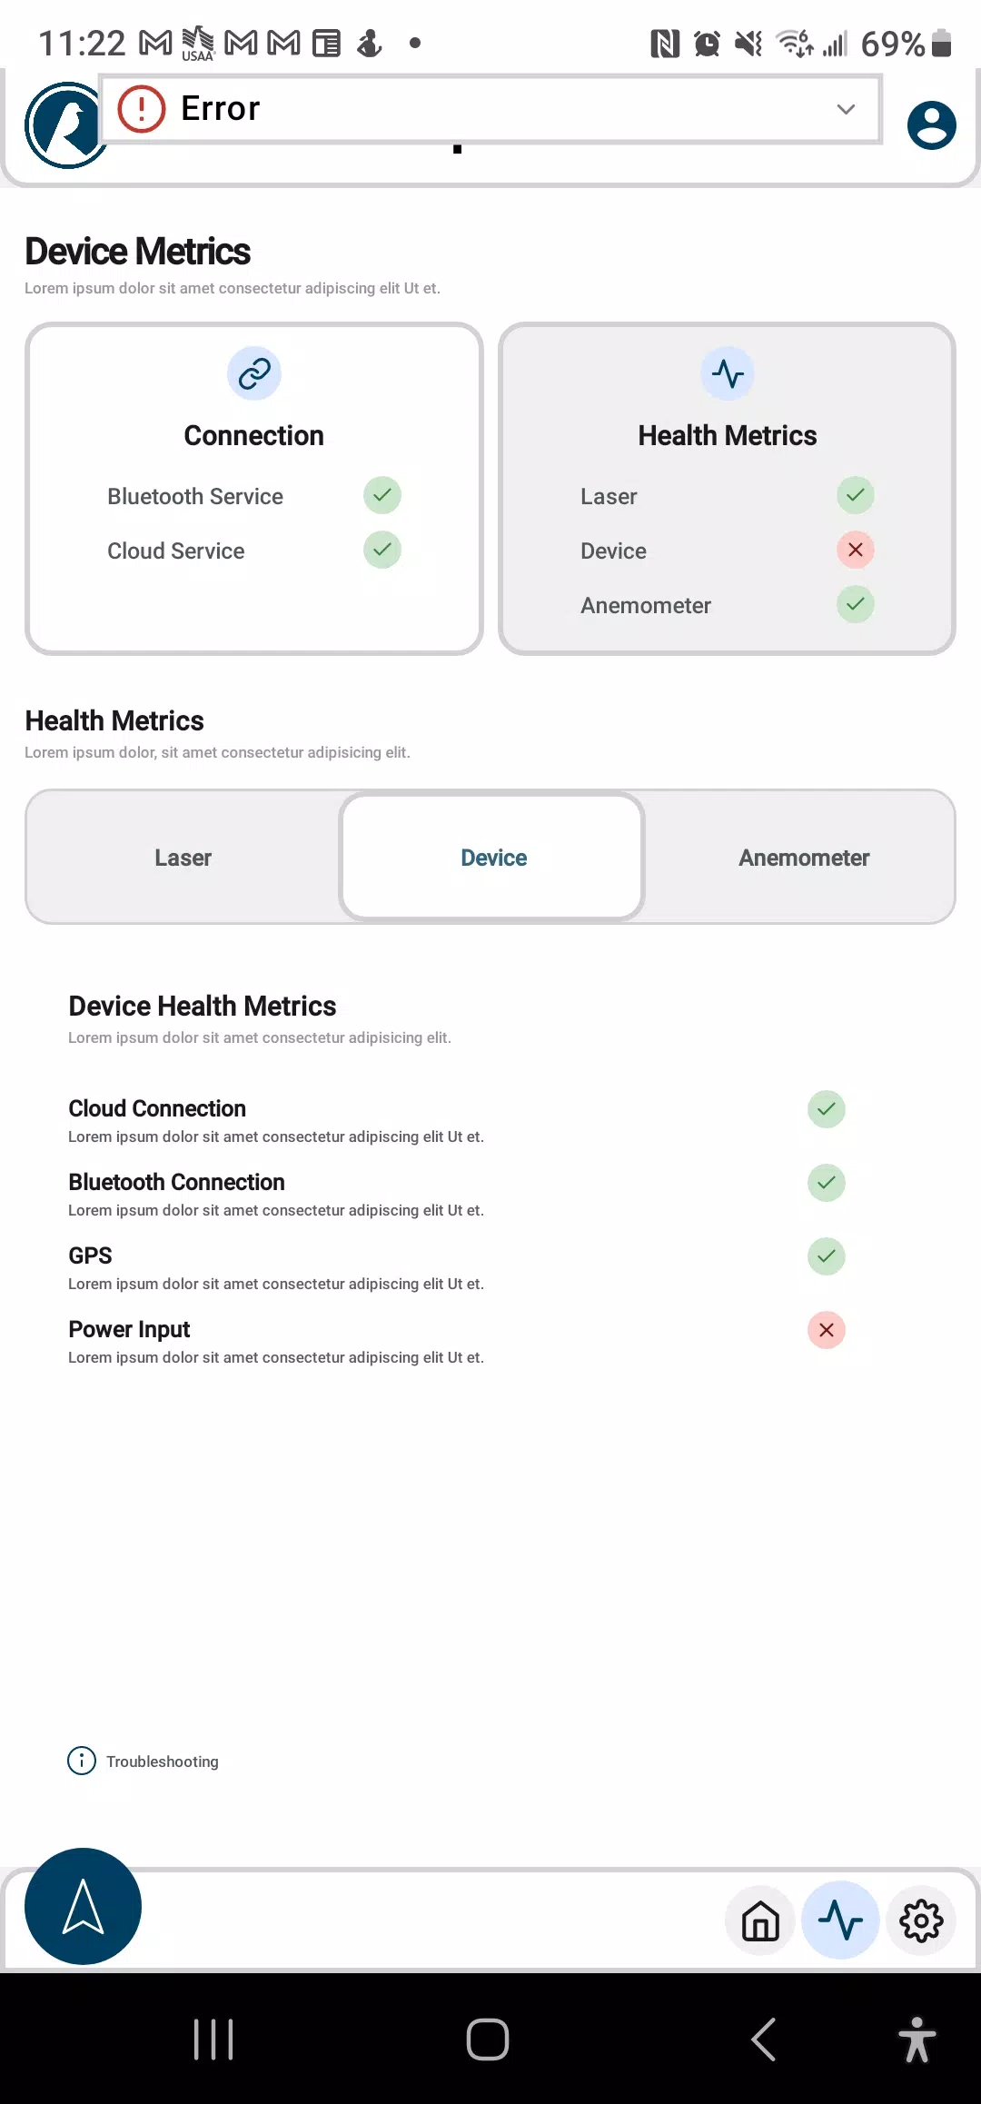
Task: Tap the chain link Connection icon
Action: pos(254,373)
